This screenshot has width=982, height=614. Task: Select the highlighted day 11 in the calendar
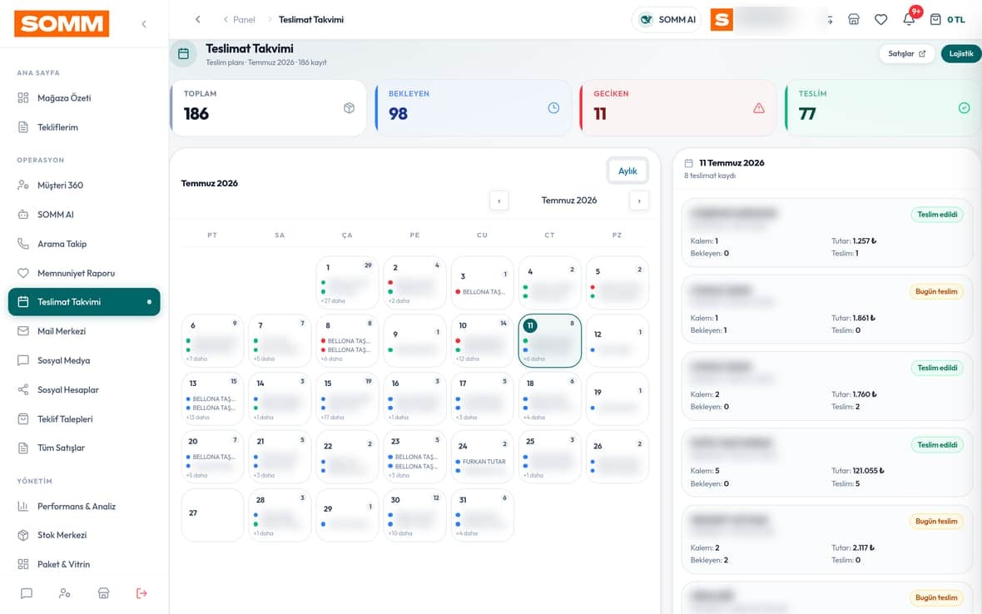(550, 340)
